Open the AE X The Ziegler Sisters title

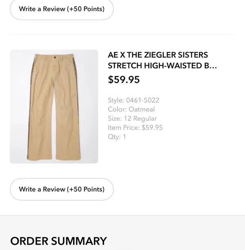tap(158, 55)
